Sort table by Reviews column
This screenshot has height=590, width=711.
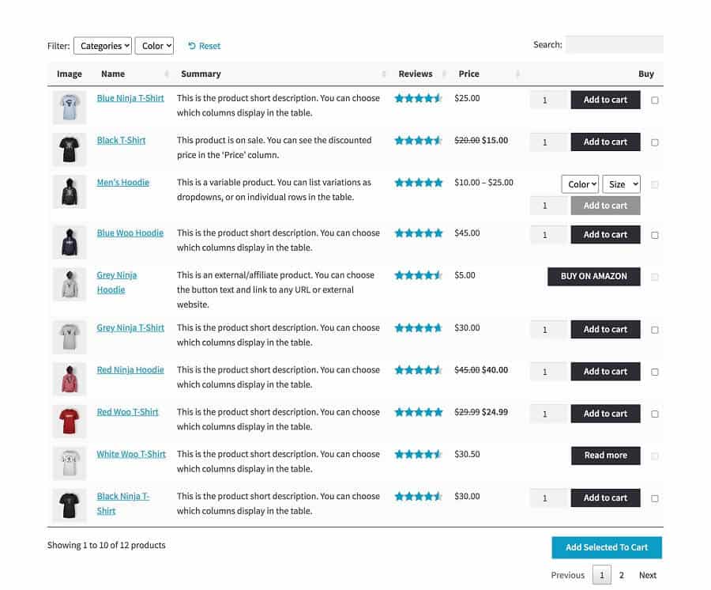(x=421, y=74)
